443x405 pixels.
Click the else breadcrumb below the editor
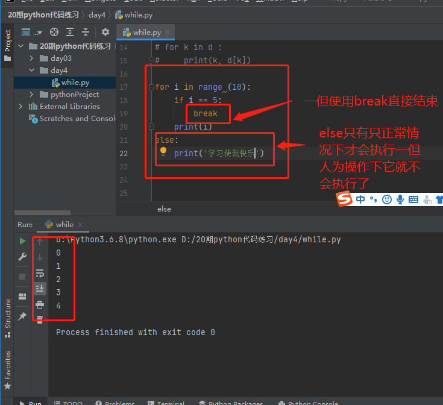pyautogui.click(x=164, y=209)
